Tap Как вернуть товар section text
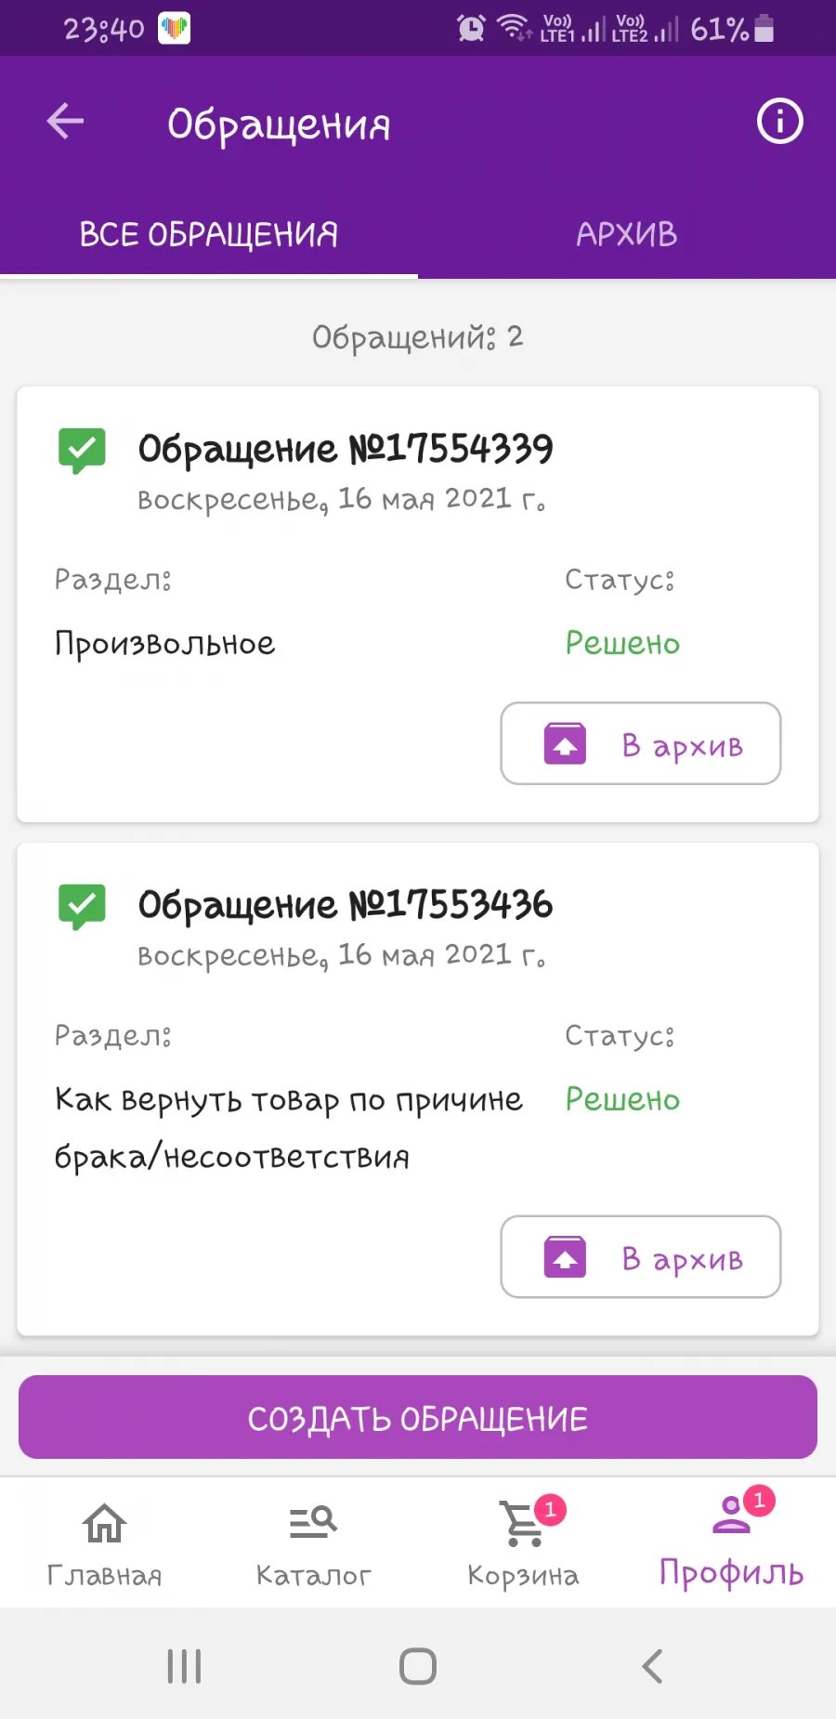Viewport: 836px width, 1719px height. point(289,1128)
